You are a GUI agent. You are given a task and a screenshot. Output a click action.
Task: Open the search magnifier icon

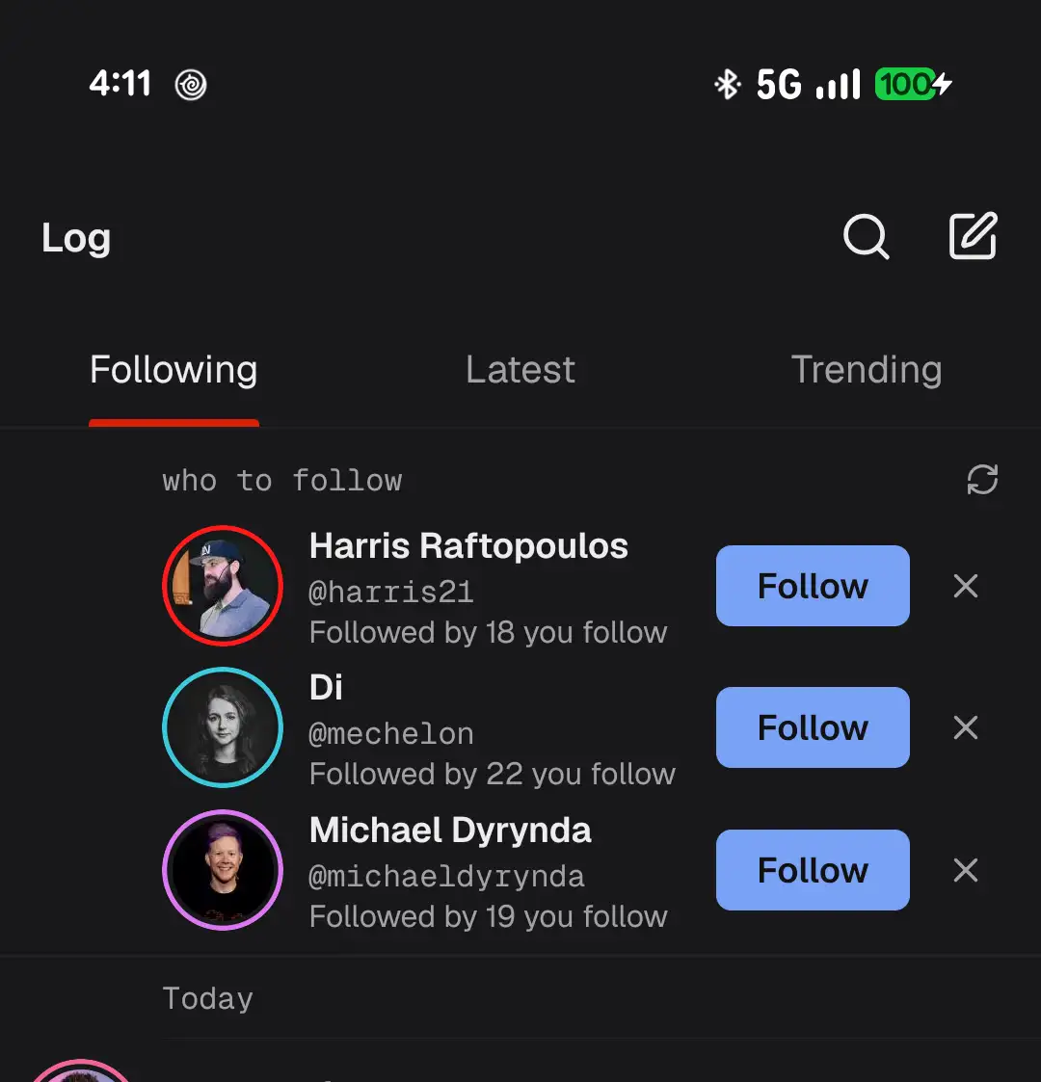pyautogui.click(x=866, y=237)
